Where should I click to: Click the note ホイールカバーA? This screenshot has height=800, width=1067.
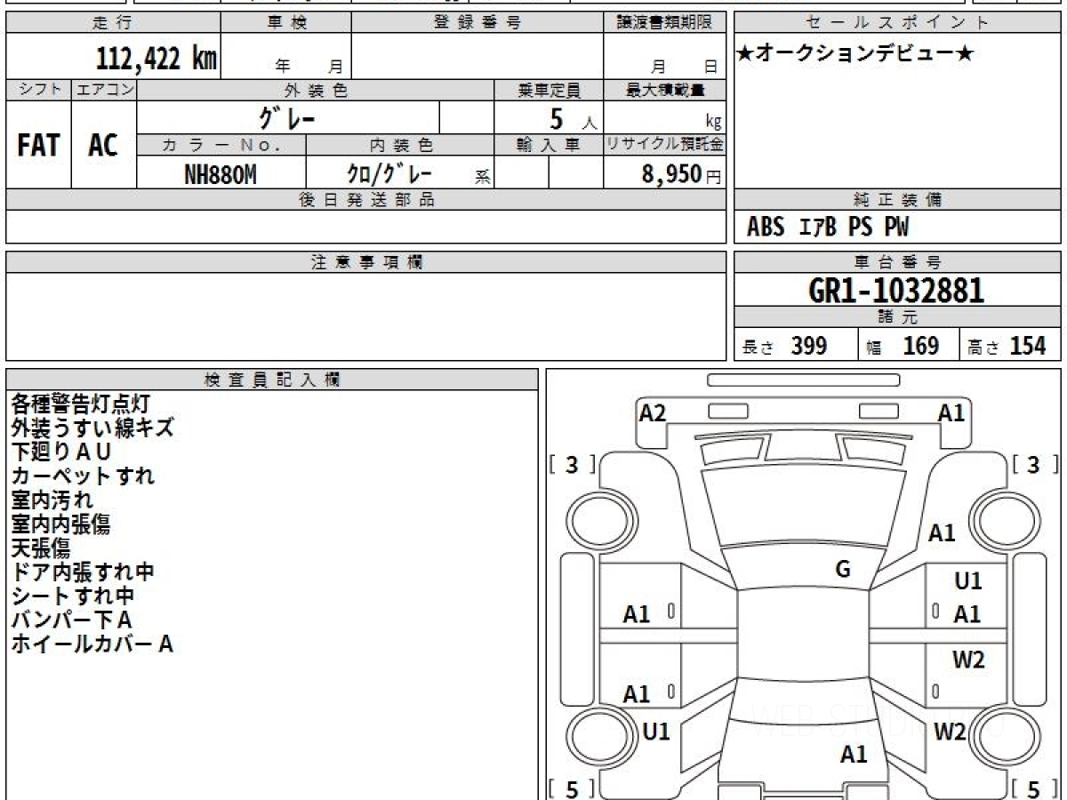pos(92,644)
